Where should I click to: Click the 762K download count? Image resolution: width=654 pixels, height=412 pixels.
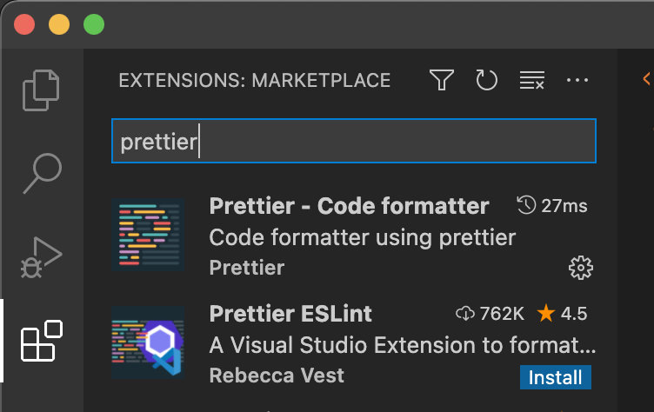click(490, 313)
